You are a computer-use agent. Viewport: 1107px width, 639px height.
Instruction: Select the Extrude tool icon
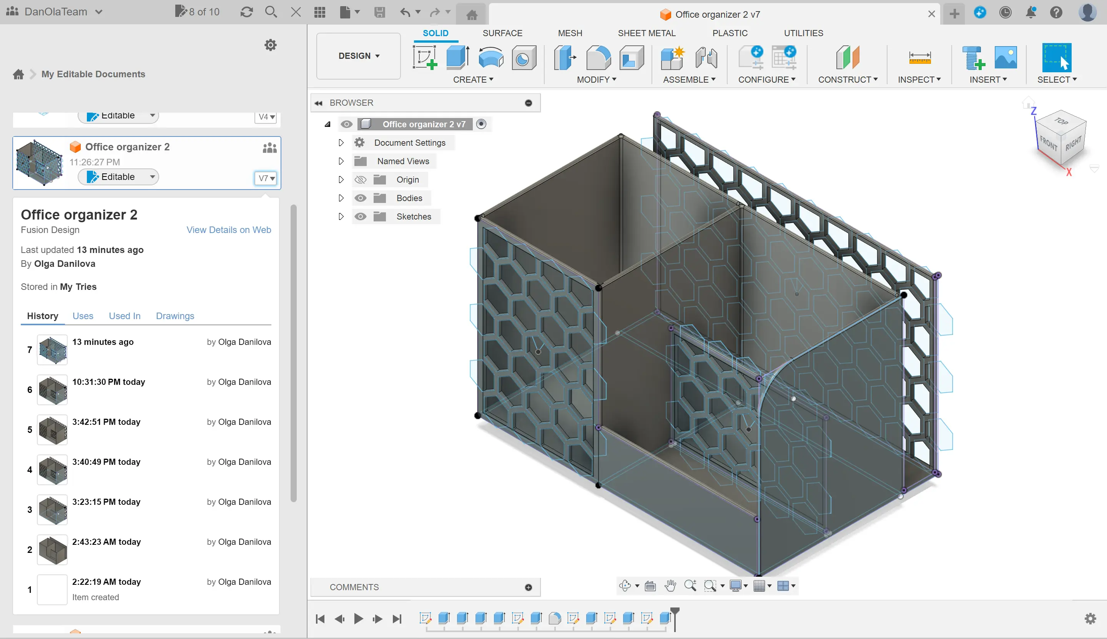click(x=458, y=58)
